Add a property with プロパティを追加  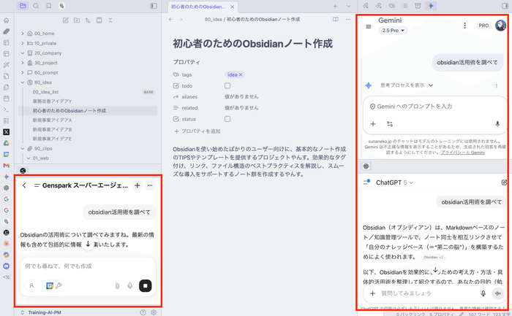point(197,131)
